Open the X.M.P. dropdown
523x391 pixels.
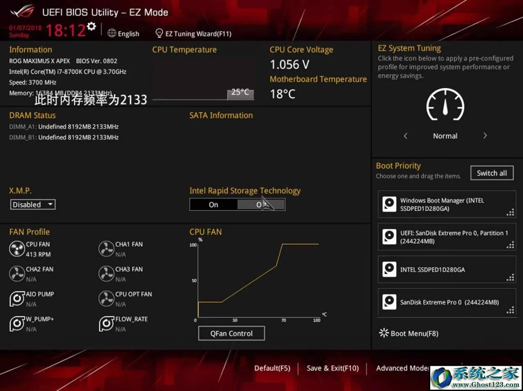pyautogui.click(x=32, y=204)
